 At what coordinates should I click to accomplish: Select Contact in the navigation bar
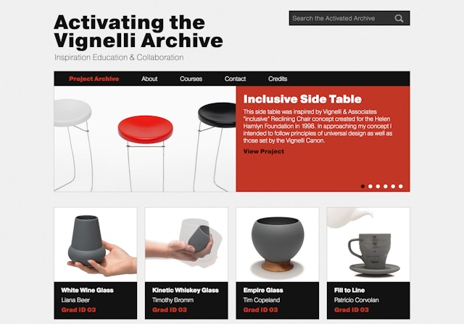tap(235, 79)
